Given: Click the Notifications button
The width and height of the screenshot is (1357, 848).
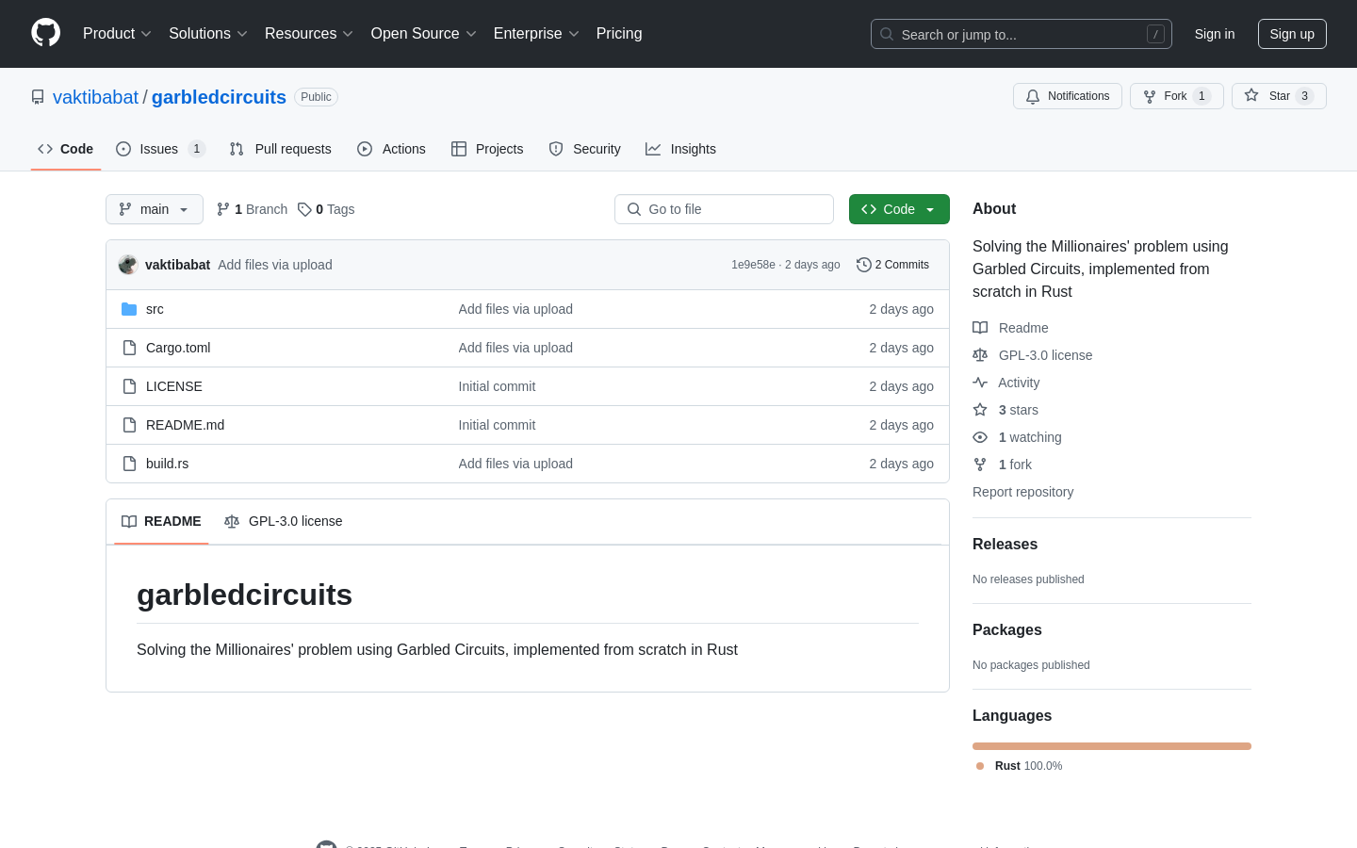Looking at the screenshot, I should (1068, 96).
